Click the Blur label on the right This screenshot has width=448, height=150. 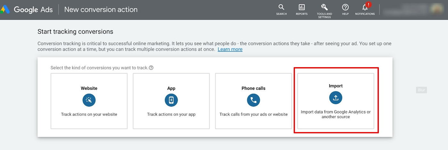point(421,90)
